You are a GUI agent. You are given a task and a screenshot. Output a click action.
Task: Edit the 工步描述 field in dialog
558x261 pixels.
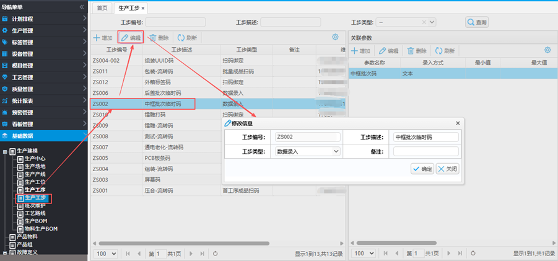426,137
